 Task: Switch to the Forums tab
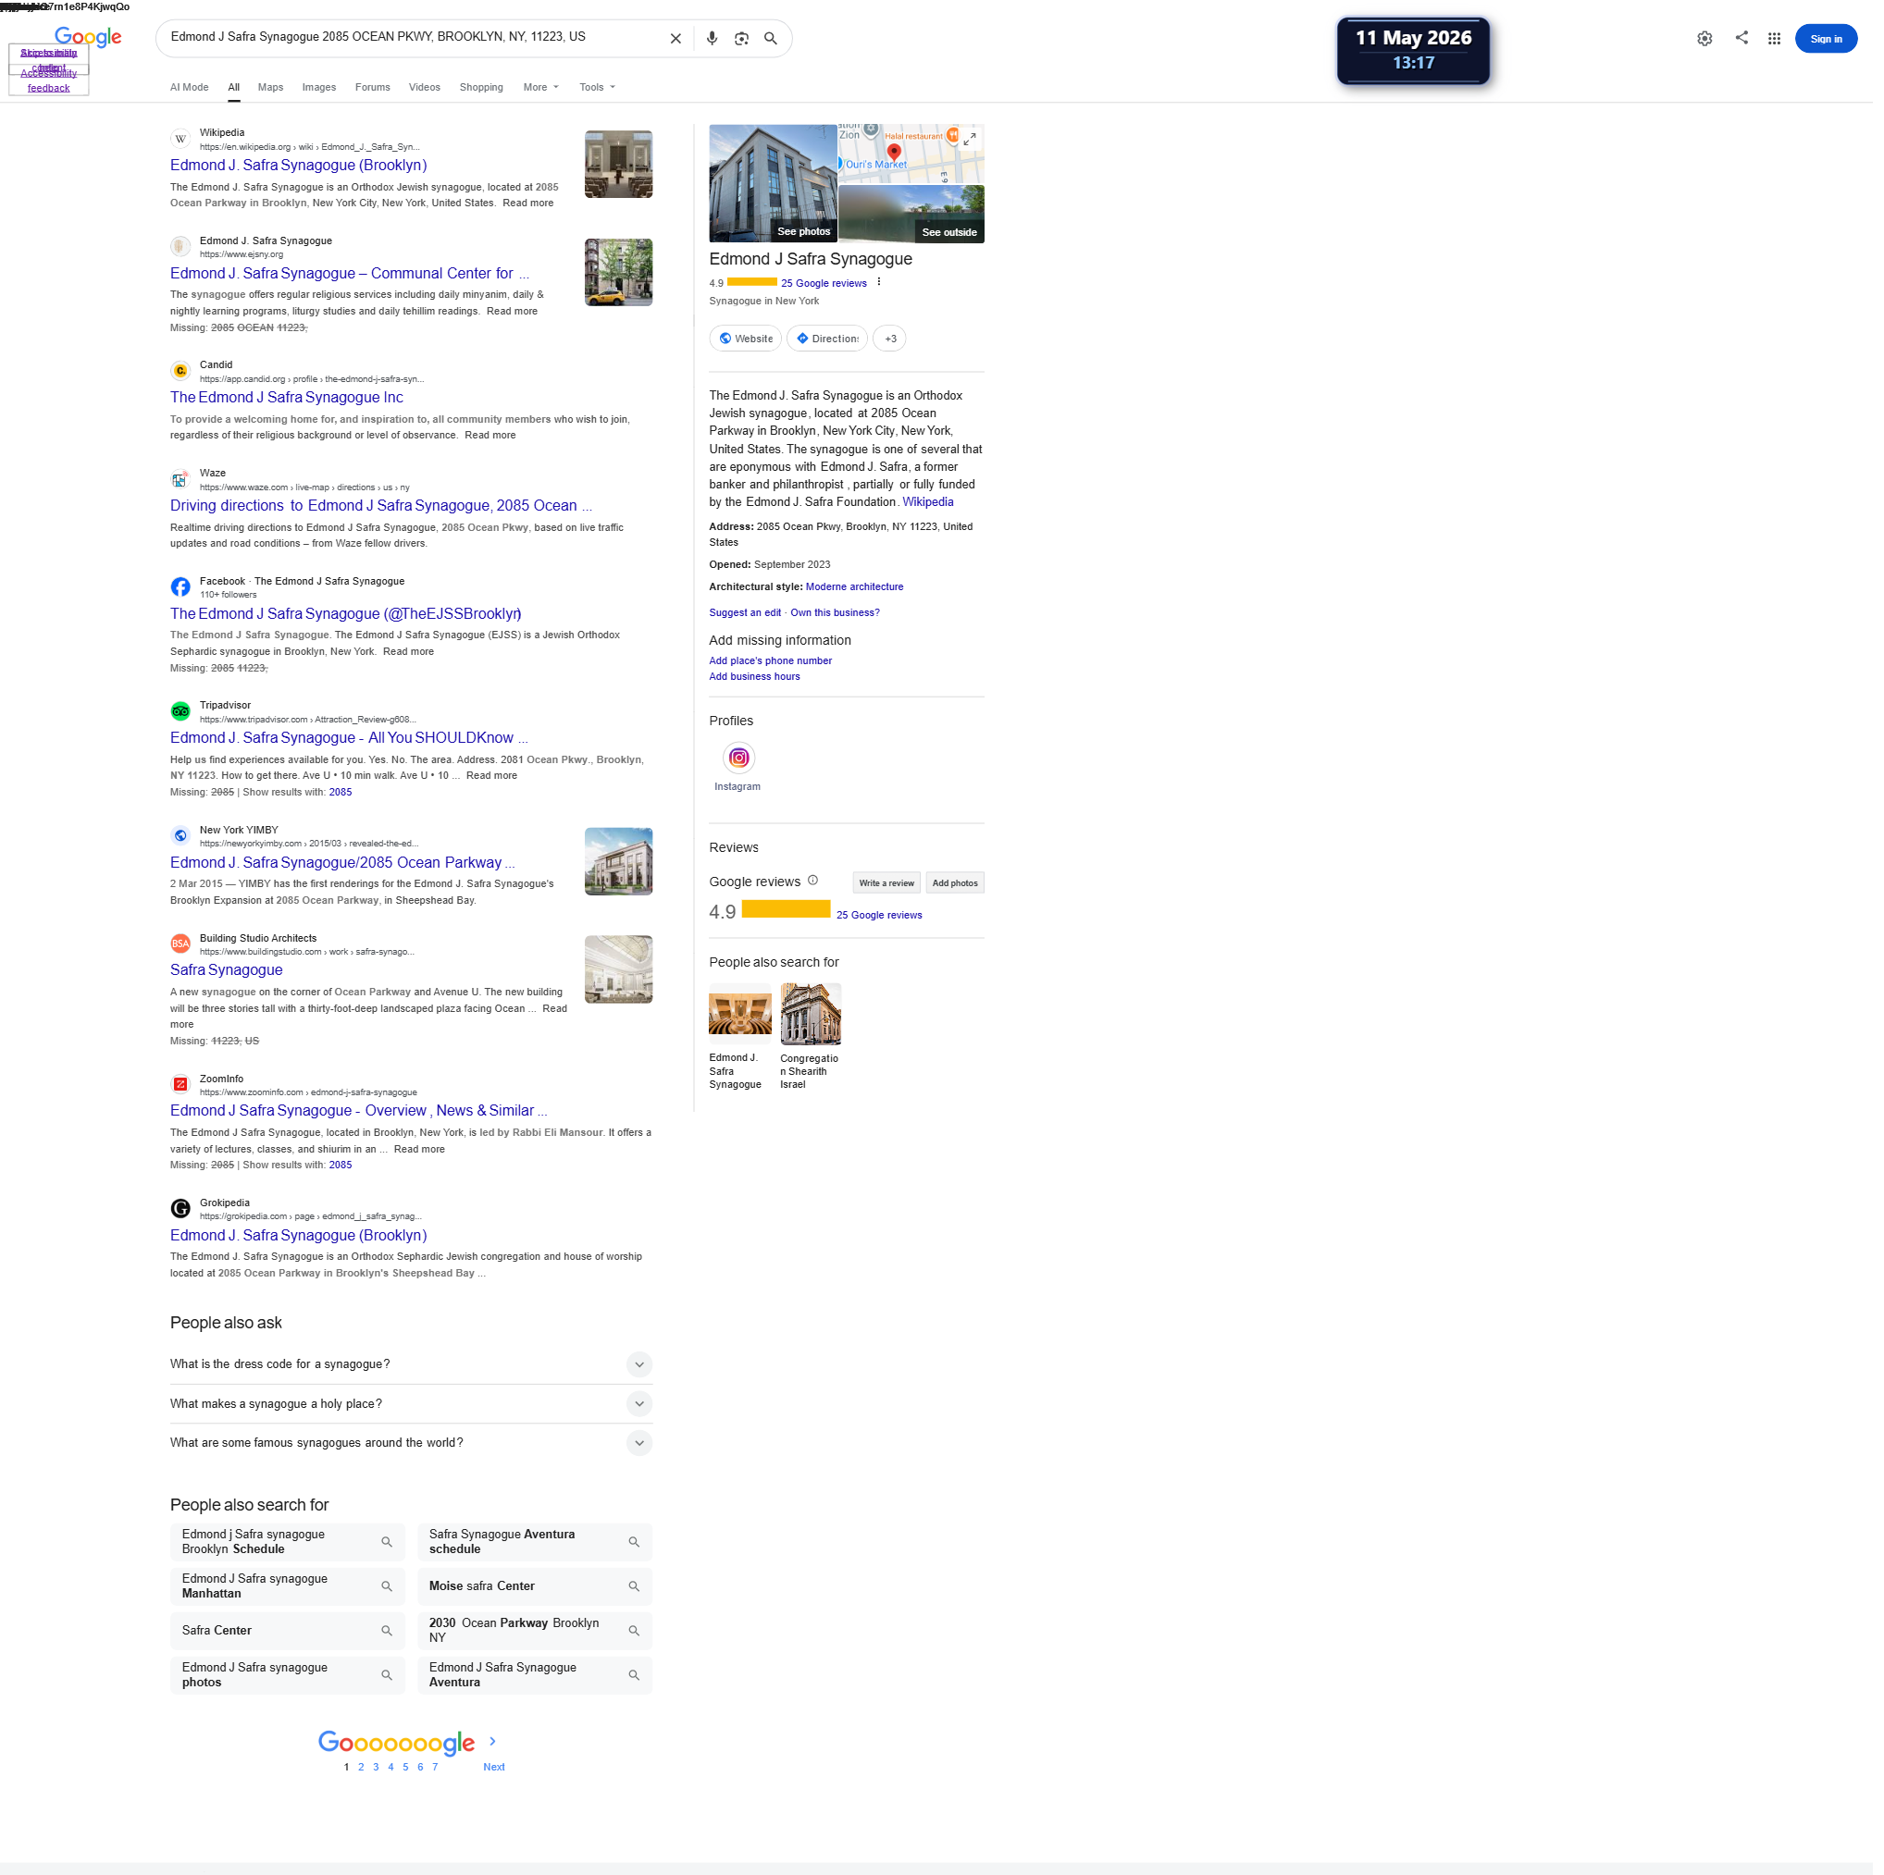375,88
